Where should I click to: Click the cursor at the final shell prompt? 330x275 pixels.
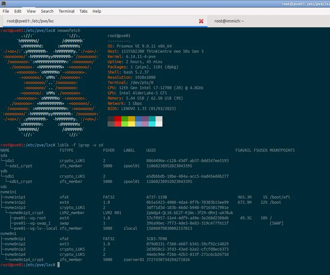(59, 265)
